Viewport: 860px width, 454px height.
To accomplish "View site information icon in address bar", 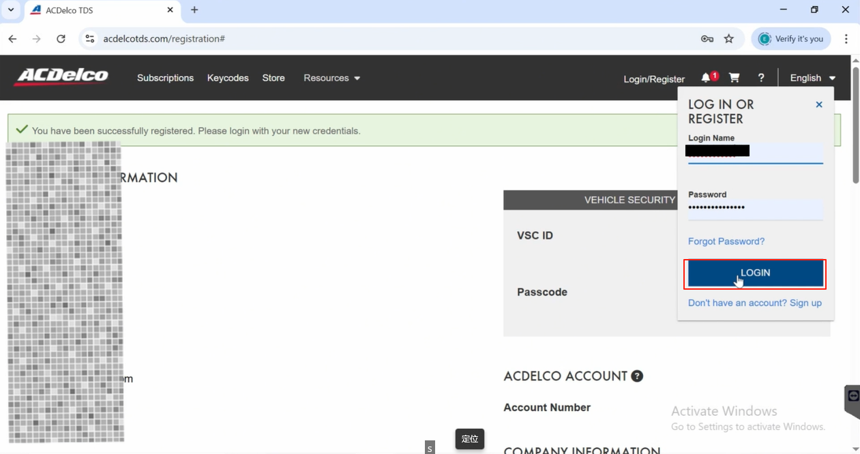I will point(90,39).
